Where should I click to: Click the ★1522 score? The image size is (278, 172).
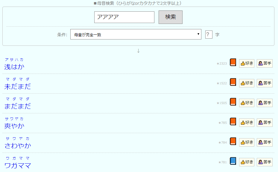coord(222,83)
